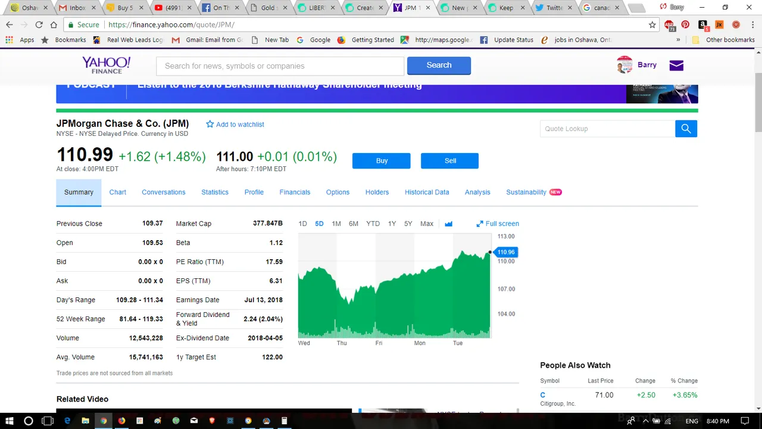Switch chart to mountain chart type icon

[448, 224]
